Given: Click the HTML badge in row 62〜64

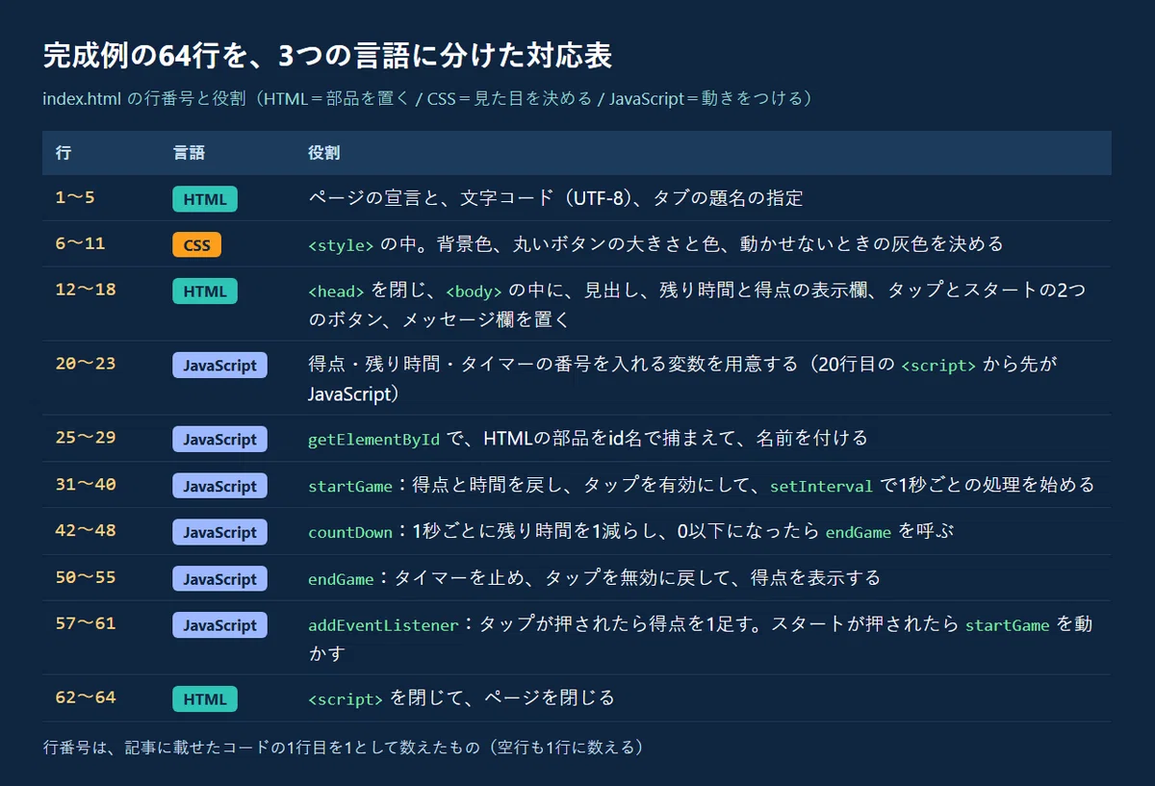Looking at the screenshot, I should tap(205, 699).
